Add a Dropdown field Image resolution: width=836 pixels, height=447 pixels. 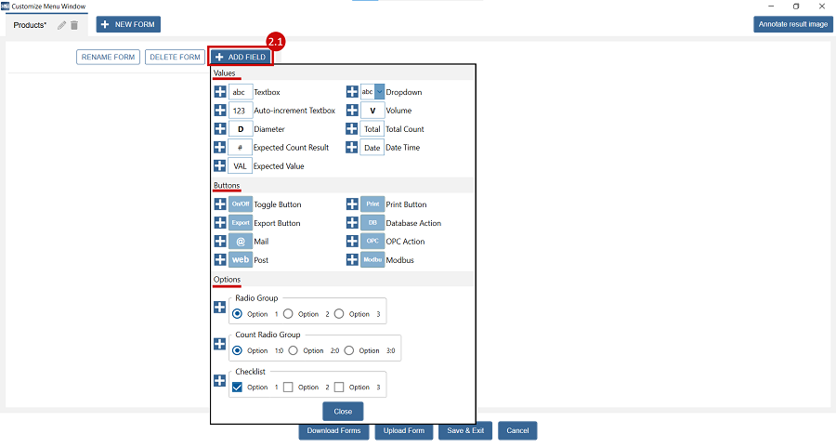tap(352, 92)
